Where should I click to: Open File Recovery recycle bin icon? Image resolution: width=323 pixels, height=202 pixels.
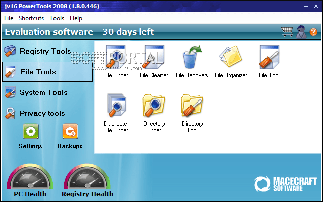(x=192, y=57)
